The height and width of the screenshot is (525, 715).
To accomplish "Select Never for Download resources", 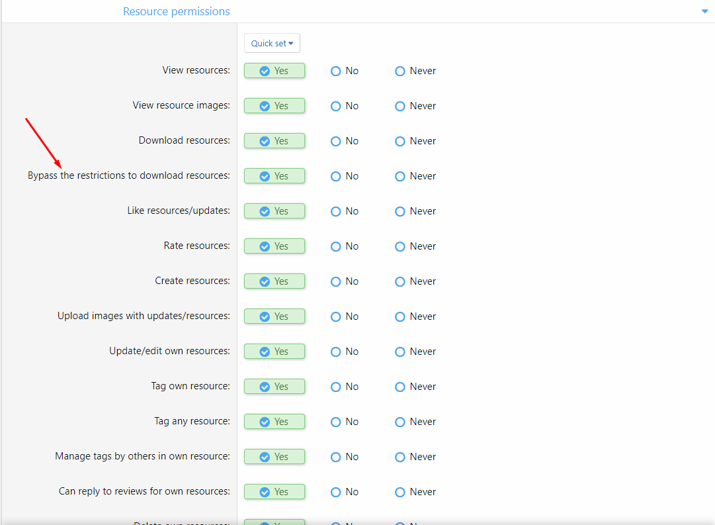I will pyautogui.click(x=400, y=140).
